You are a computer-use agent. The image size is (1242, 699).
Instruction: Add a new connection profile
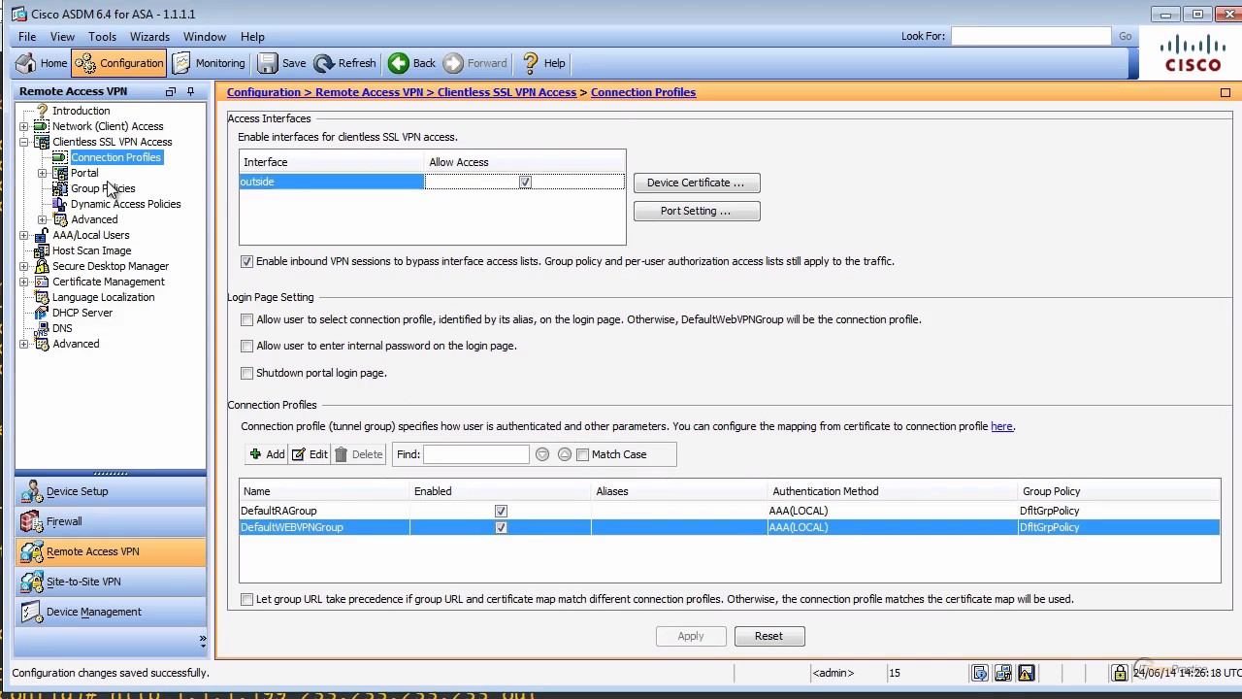(x=267, y=454)
